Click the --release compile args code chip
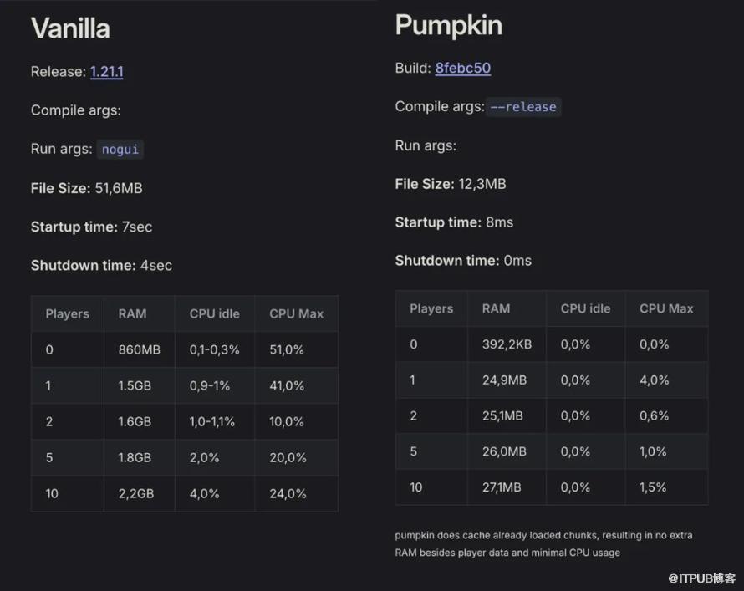This screenshot has width=744, height=591. tap(523, 107)
